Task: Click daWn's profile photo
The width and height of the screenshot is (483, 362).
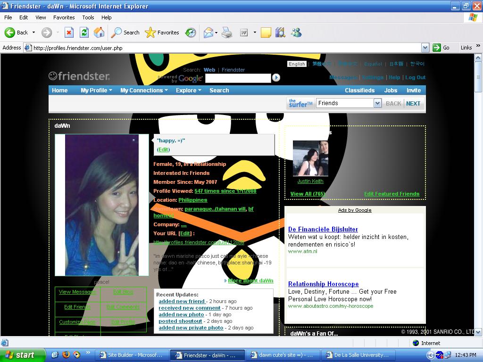Action: (102, 205)
